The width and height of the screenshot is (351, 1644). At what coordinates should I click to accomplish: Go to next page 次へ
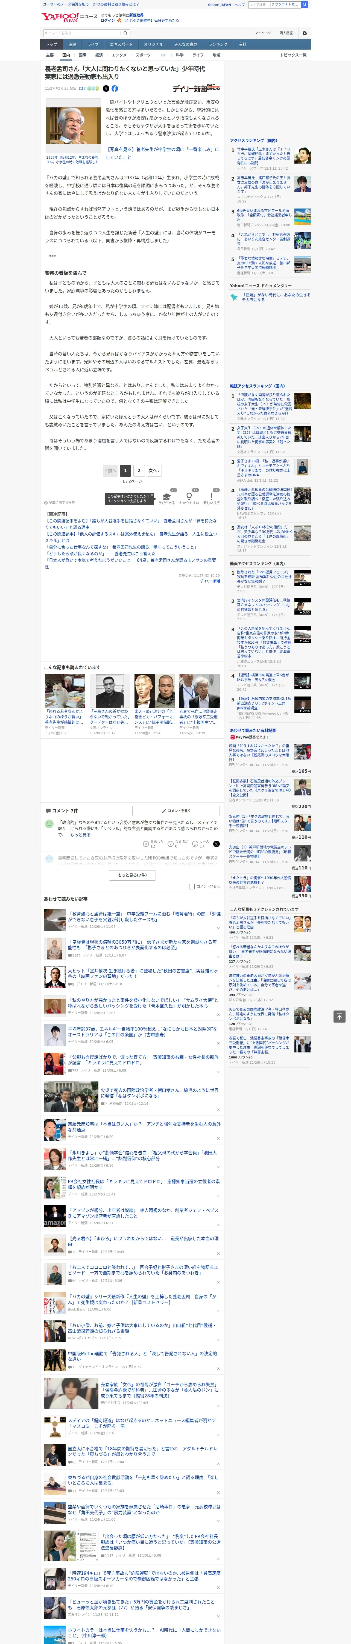click(154, 470)
